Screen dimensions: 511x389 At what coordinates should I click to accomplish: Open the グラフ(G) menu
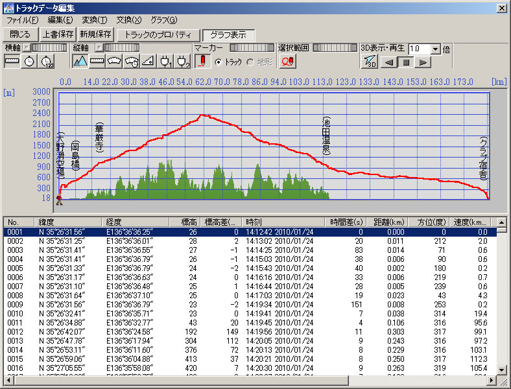[163, 20]
